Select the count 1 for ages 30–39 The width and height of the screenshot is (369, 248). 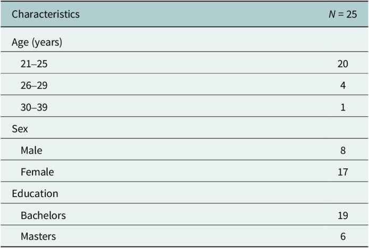(343, 107)
